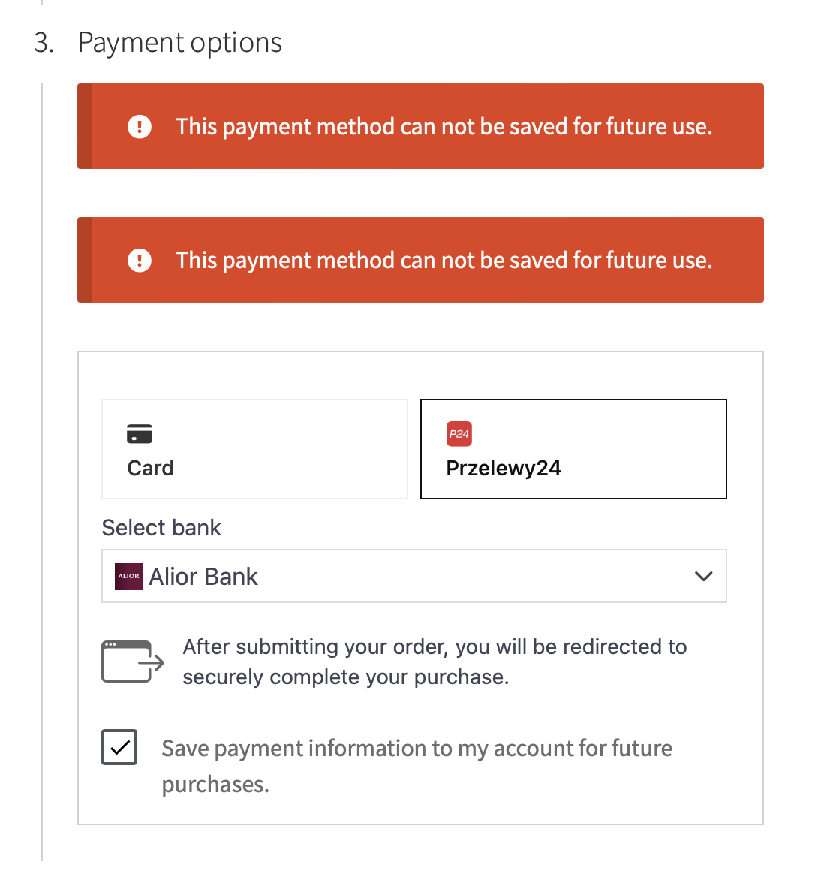The width and height of the screenshot is (818, 874).
Task: Click the browser redirect icon with arrow
Action: [132, 662]
